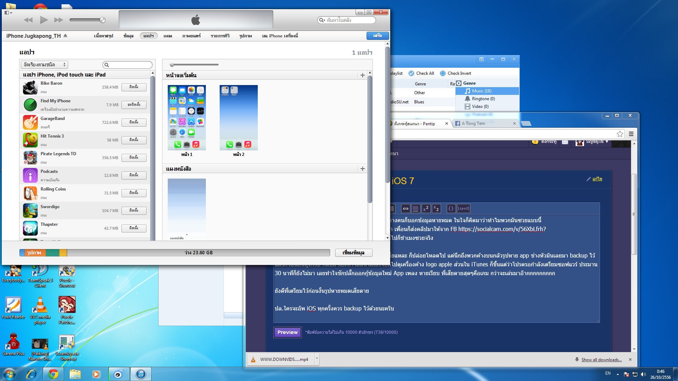Click the iTunes fast-forward button

(x=59, y=20)
